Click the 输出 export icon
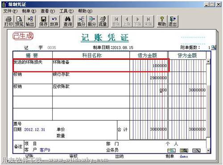This screenshot has width=223, height=165. (x=30, y=21)
